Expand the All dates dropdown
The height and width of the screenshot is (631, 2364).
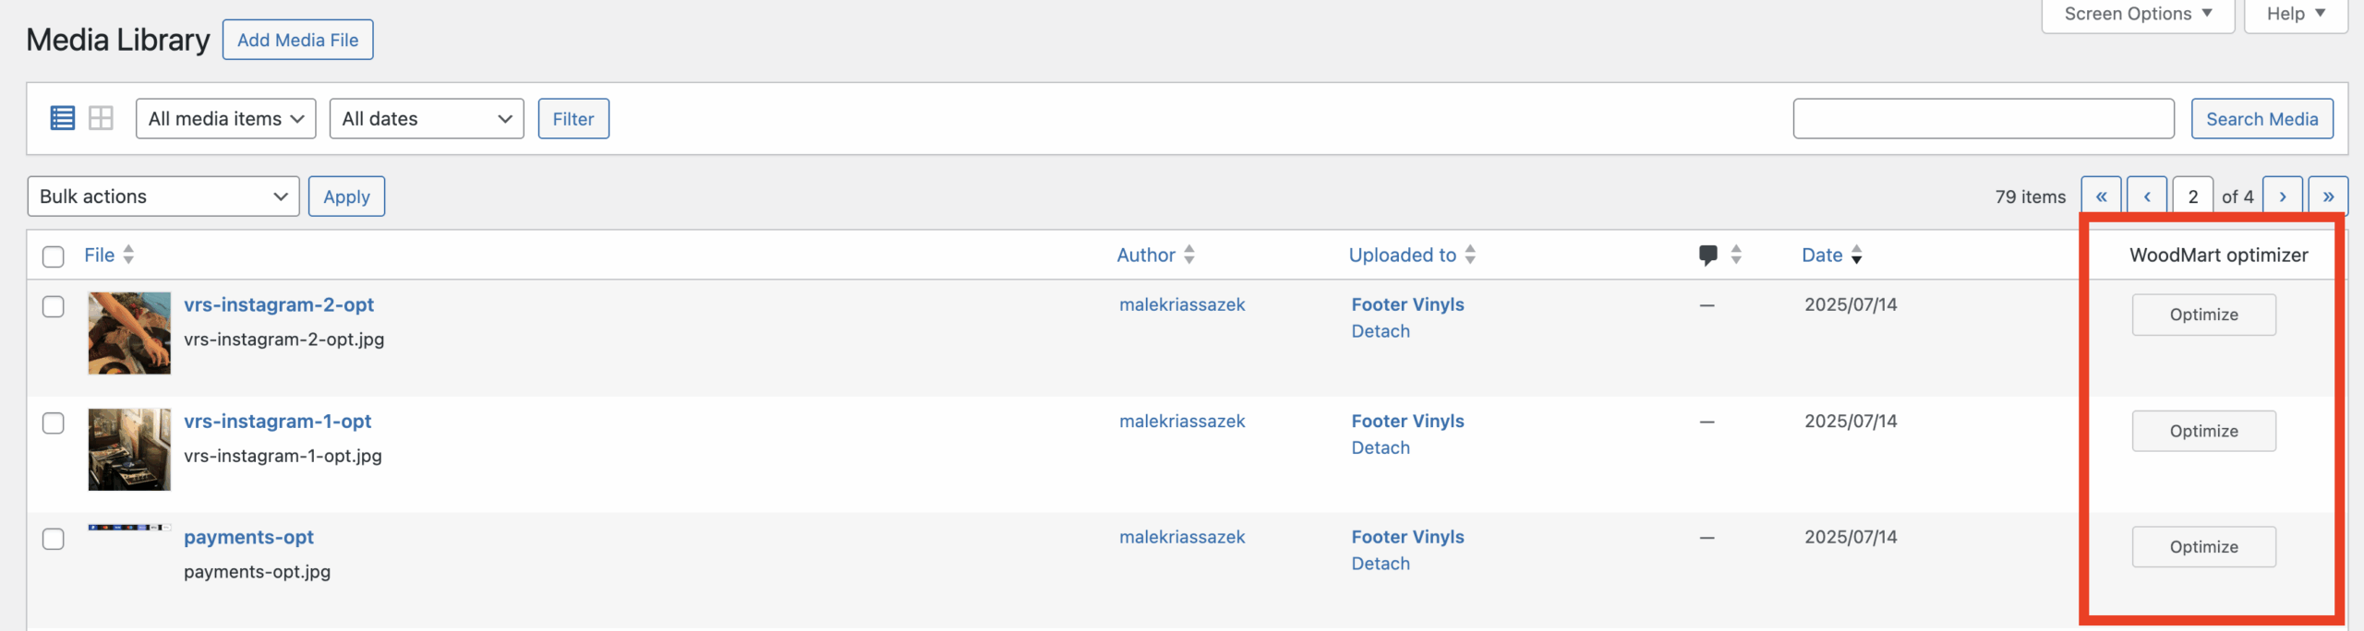(x=427, y=119)
